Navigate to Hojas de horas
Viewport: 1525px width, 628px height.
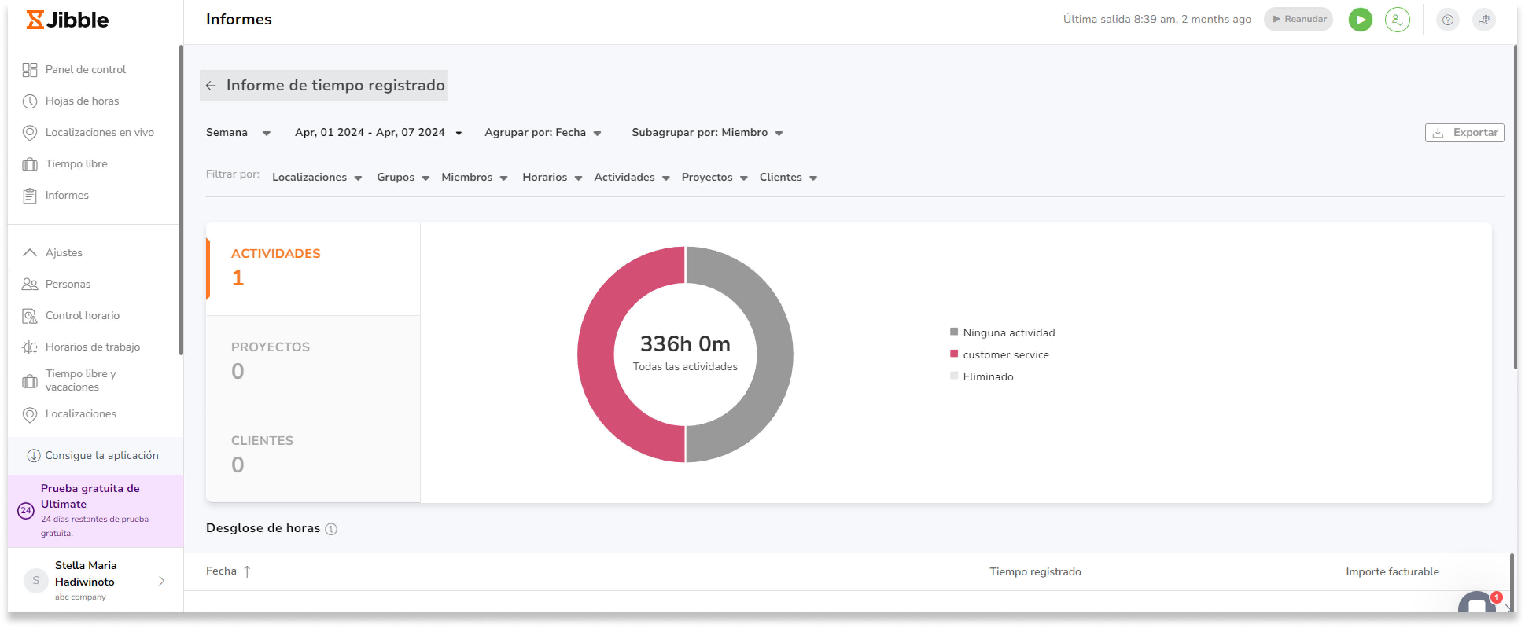click(x=83, y=100)
